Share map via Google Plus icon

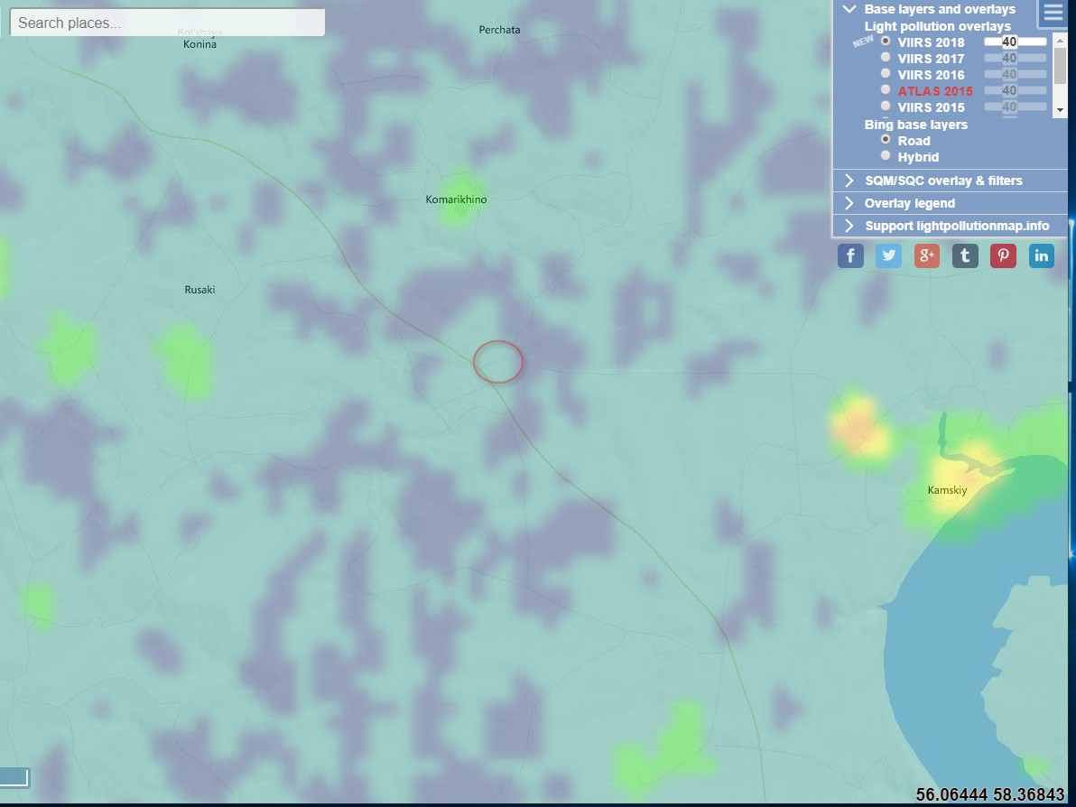[x=926, y=255]
